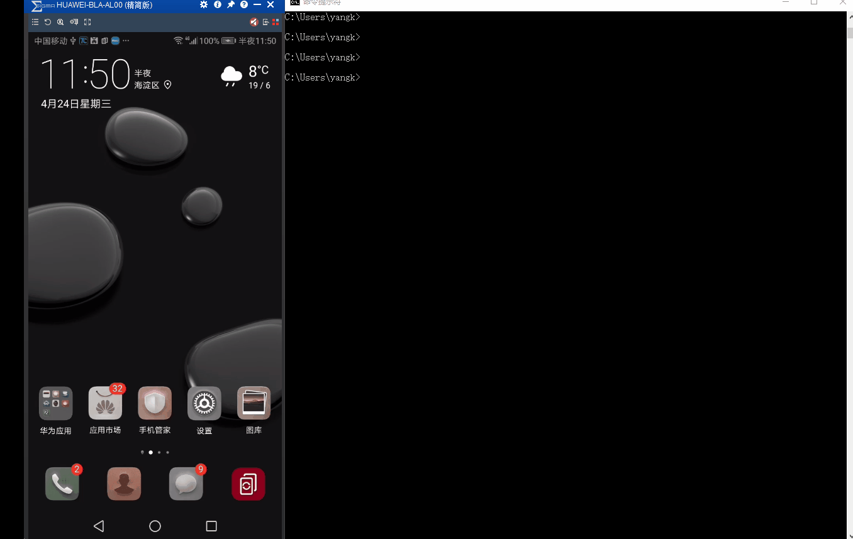Screen dimensions: 853x539
Task: Tap the 海淀区 location label
Action: point(147,85)
